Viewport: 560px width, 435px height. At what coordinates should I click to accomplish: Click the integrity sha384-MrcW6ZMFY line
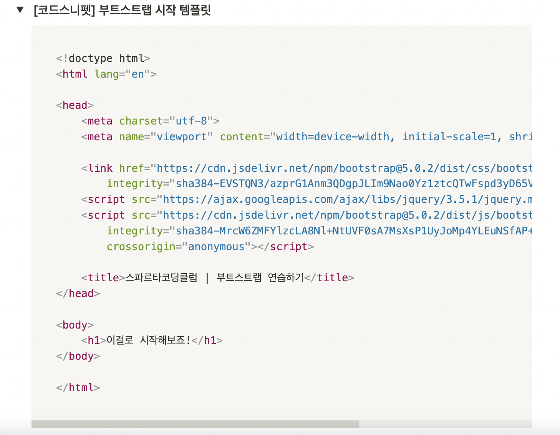coord(320,231)
